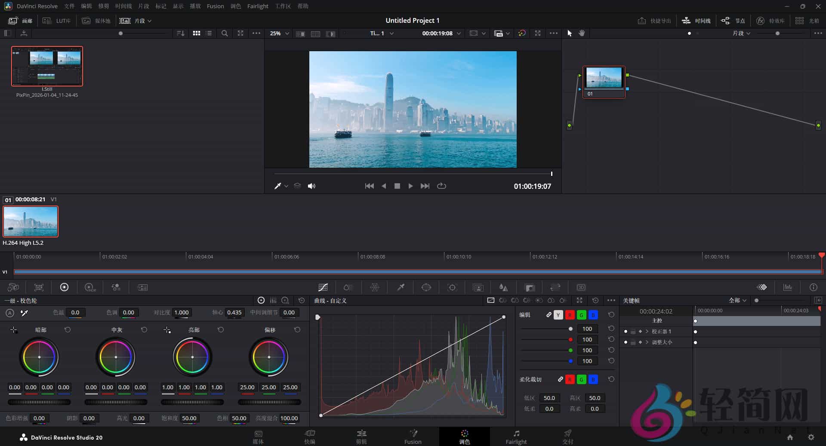This screenshot has height=446, width=826.
Task: Open the 25% zoom level dropdown
Action: 279,33
